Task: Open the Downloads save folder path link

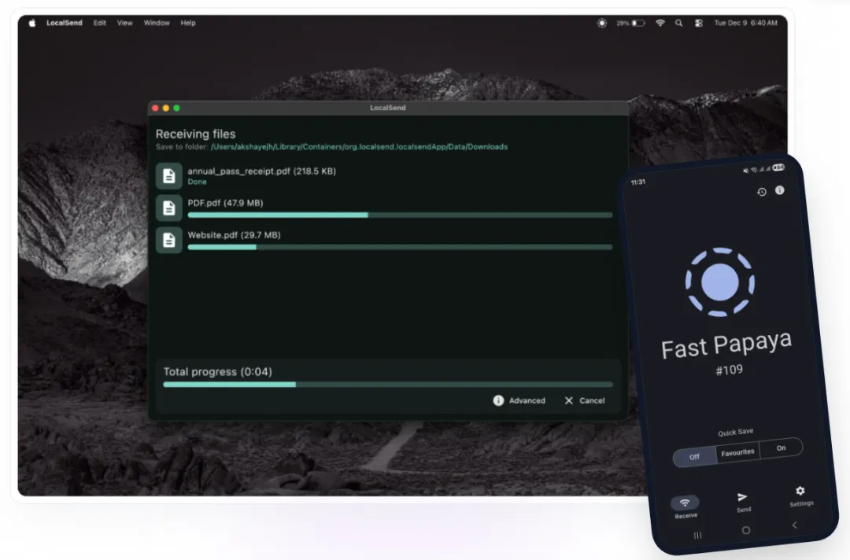Action: coord(359,147)
